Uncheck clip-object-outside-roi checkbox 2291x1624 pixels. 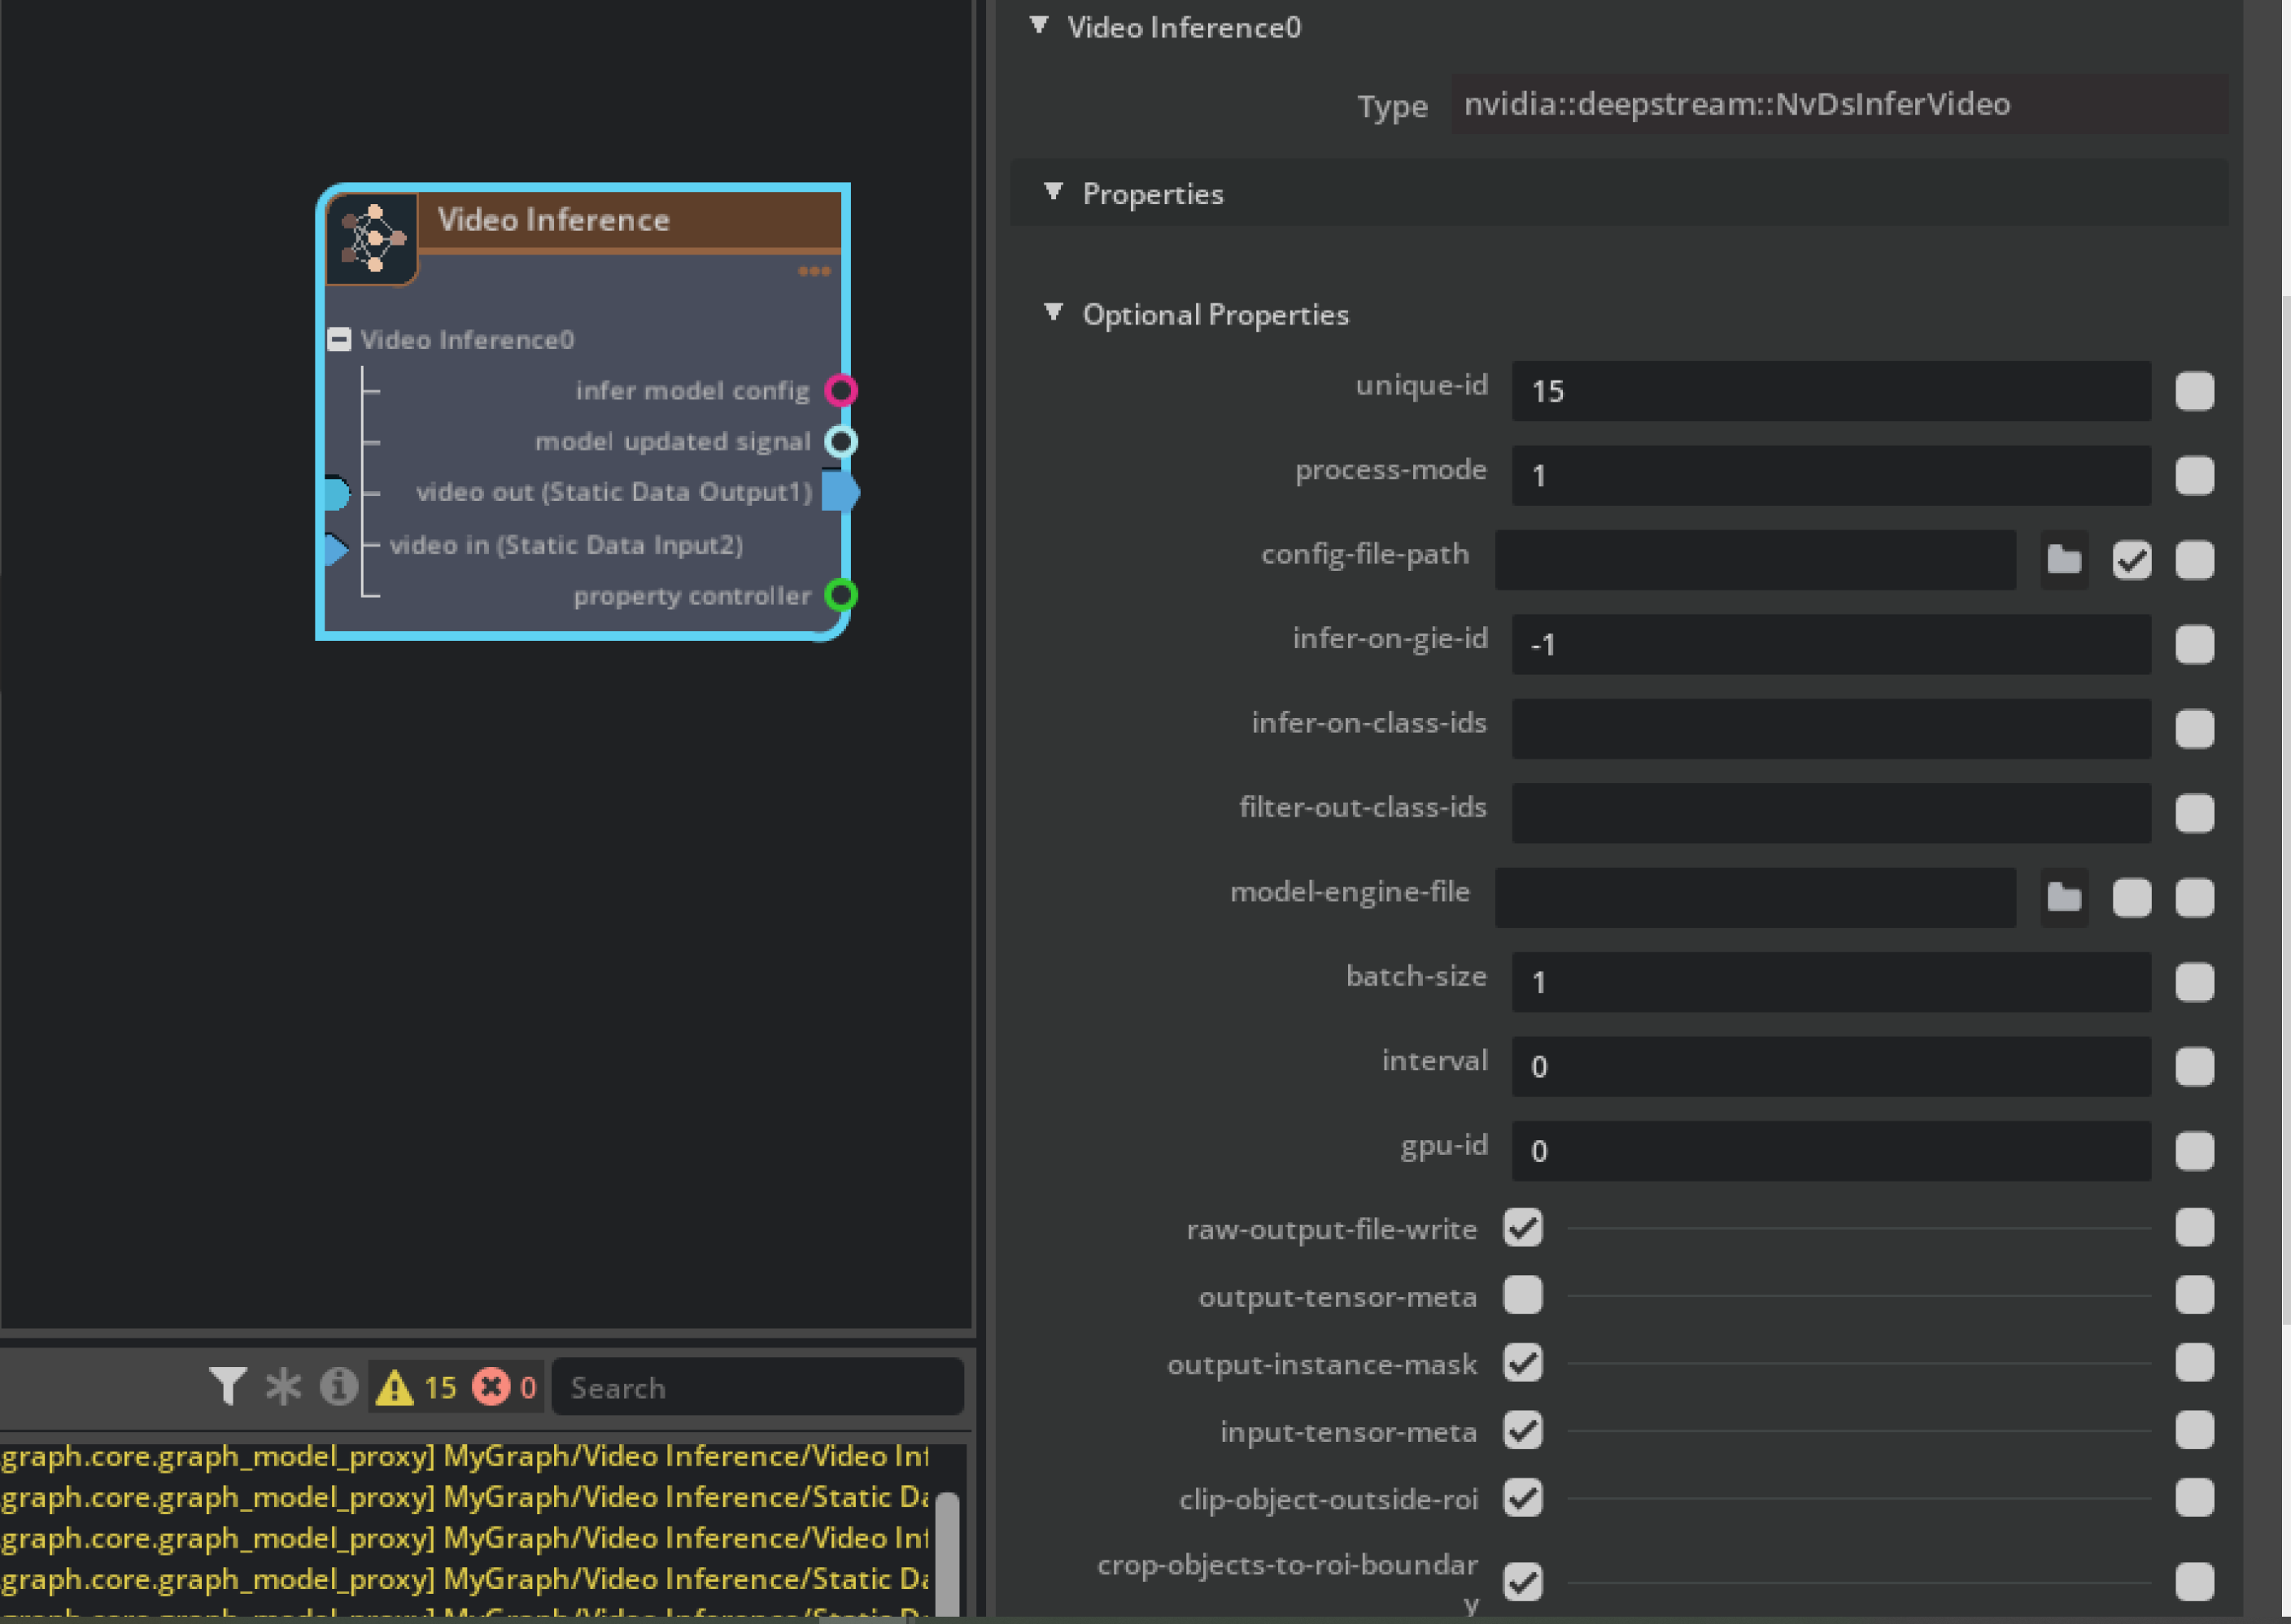[x=1523, y=1498]
